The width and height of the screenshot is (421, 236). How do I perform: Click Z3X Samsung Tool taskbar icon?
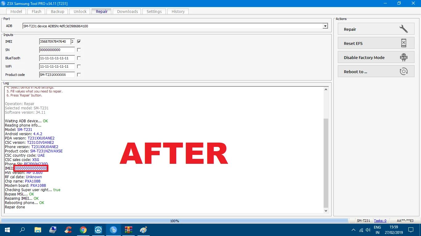(x=113, y=230)
